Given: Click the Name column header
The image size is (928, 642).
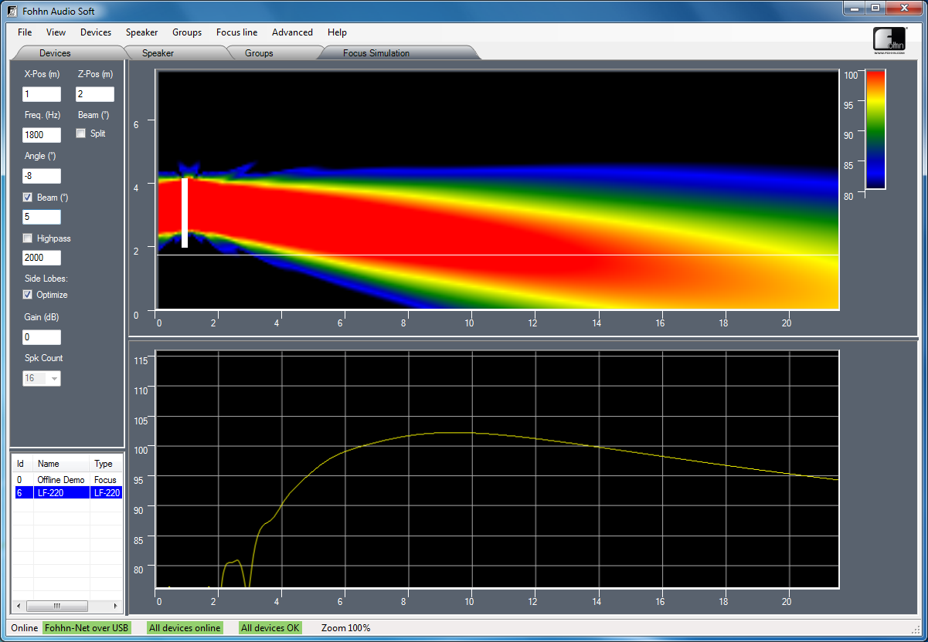Looking at the screenshot, I should (x=62, y=464).
